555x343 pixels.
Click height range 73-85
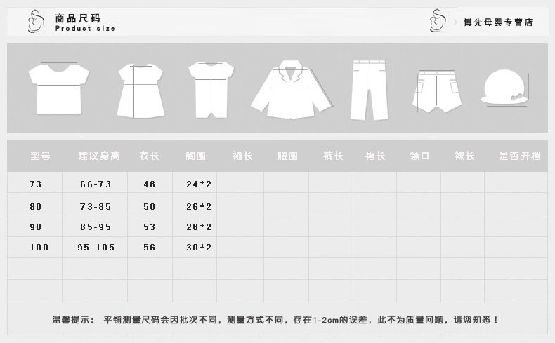pos(96,206)
